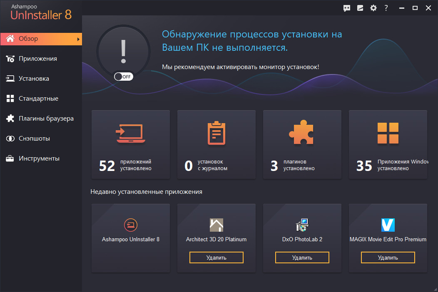Image resolution: width=438 pixels, height=292 pixels.
Task: Toggle the install monitor OFF switch
Action: tap(123, 77)
